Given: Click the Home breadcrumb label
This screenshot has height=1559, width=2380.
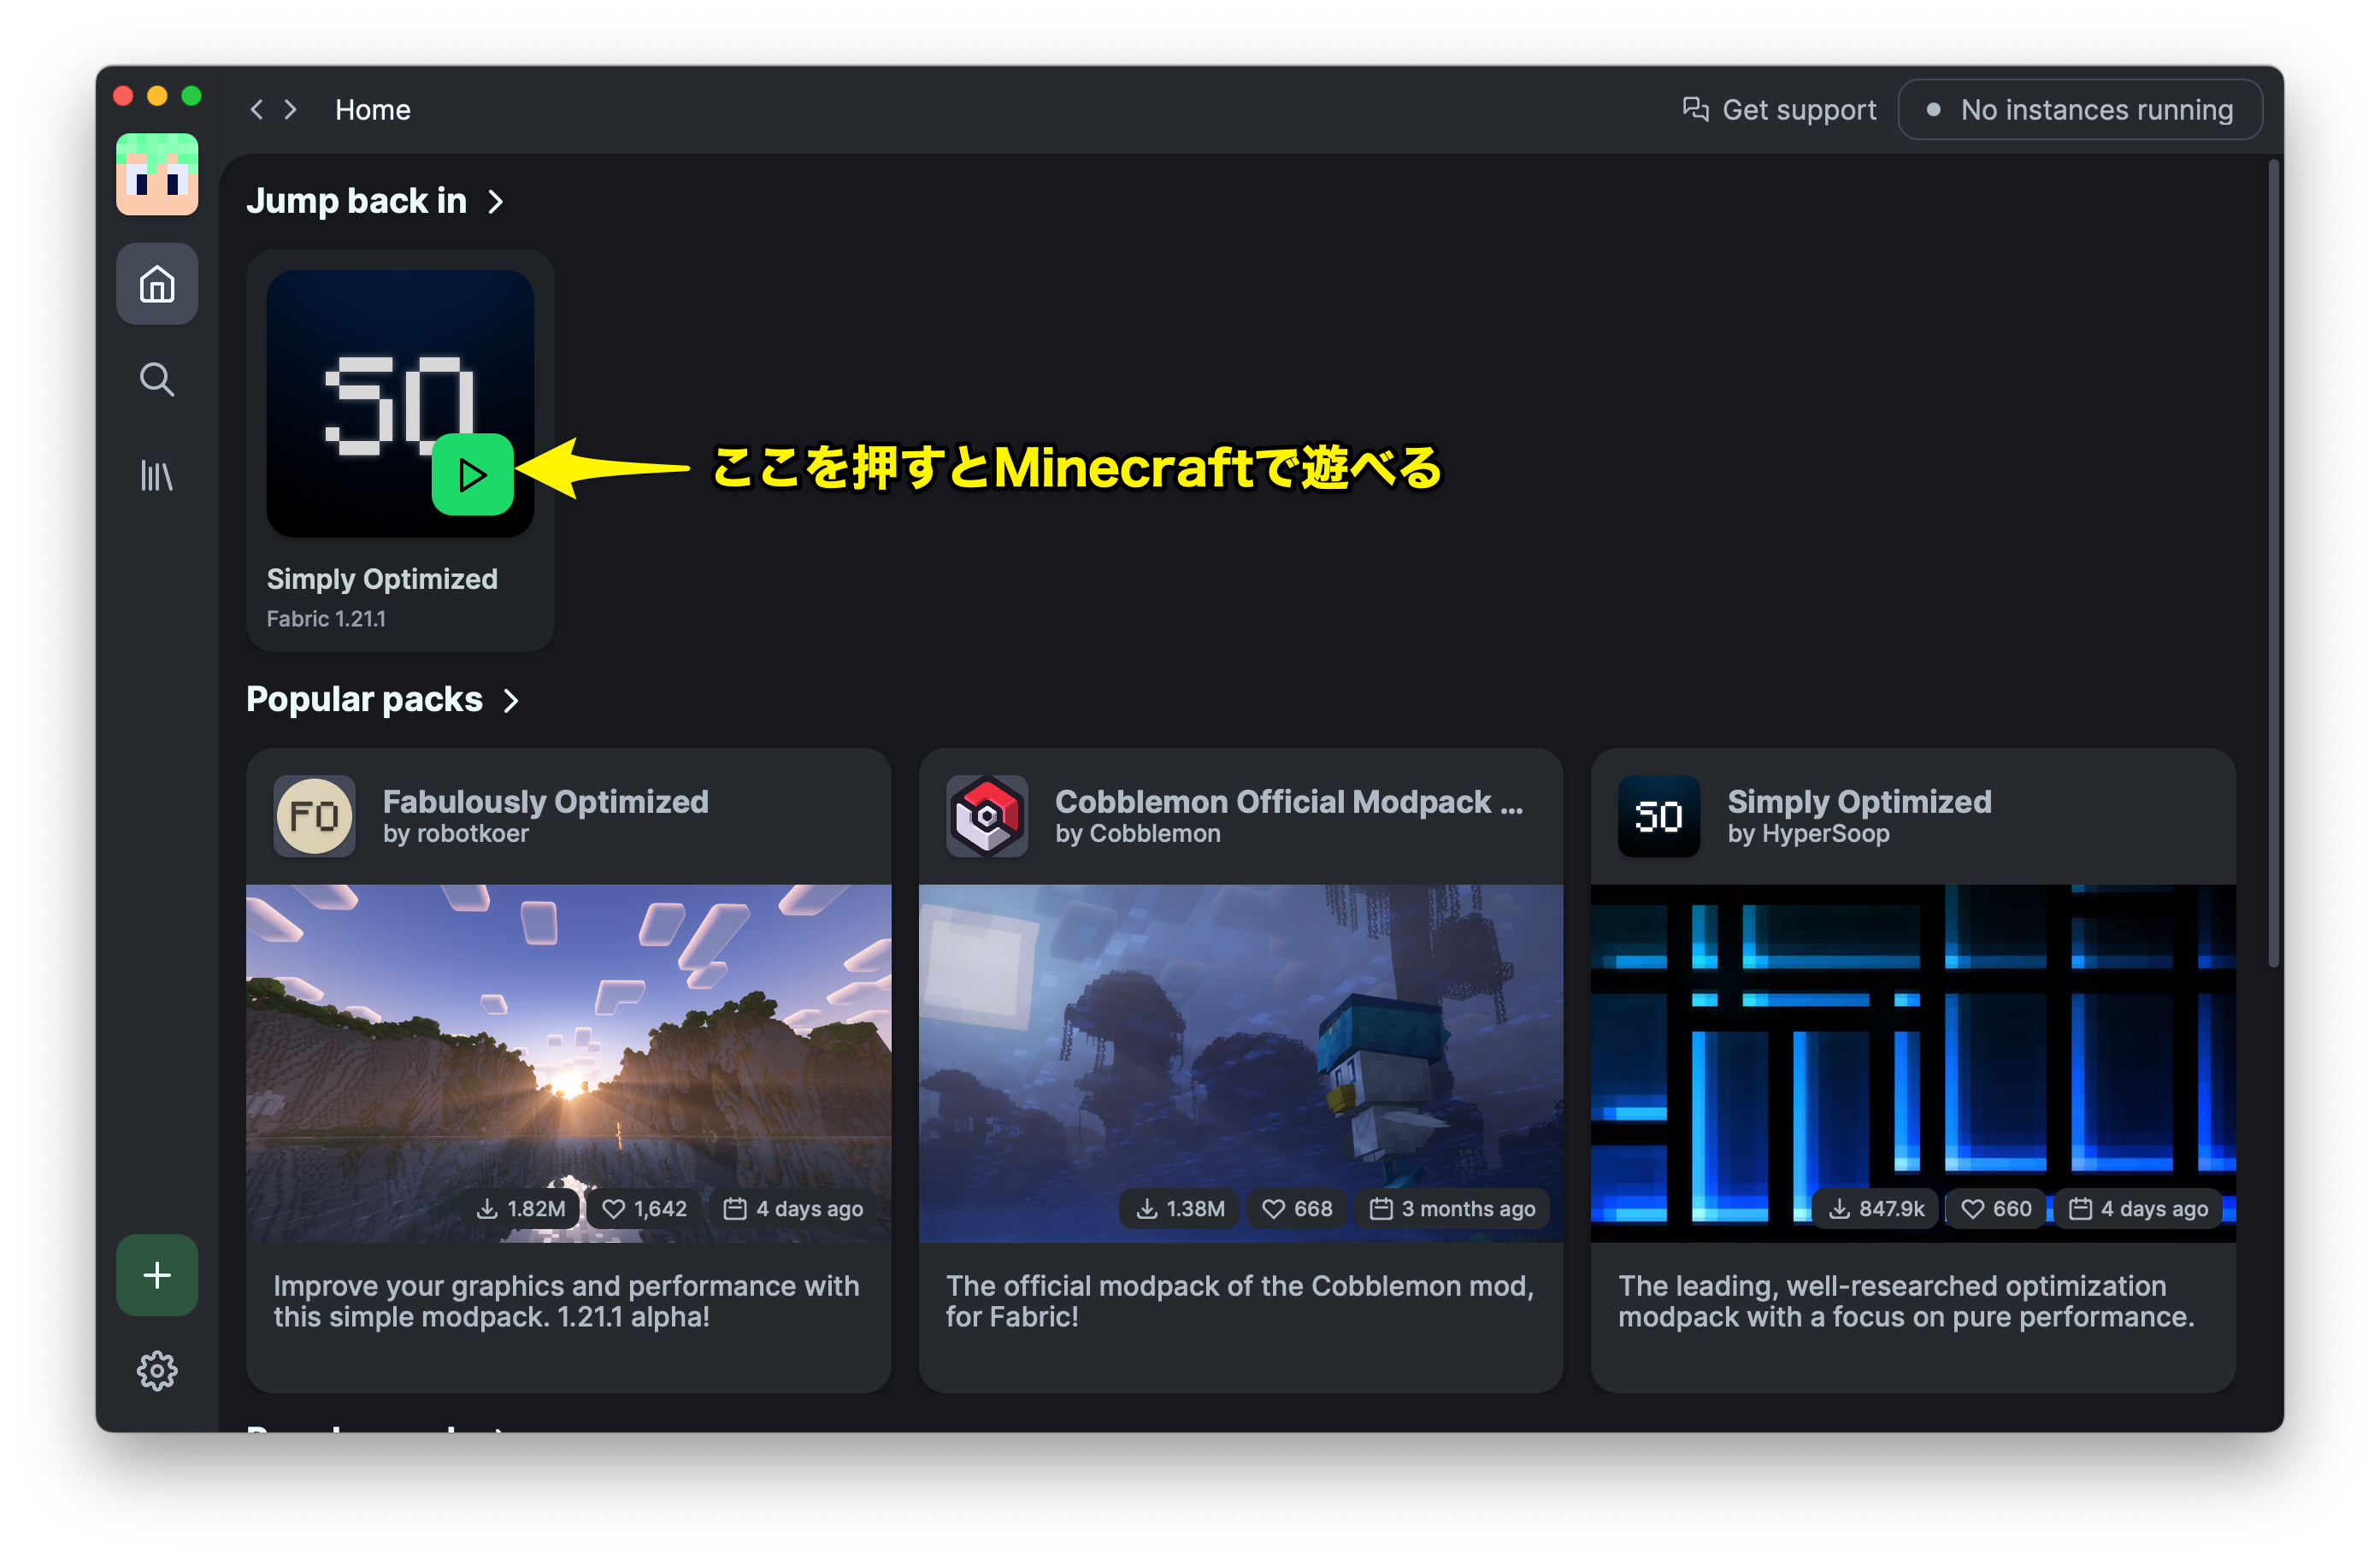Looking at the screenshot, I should click(x=373, y=110).
